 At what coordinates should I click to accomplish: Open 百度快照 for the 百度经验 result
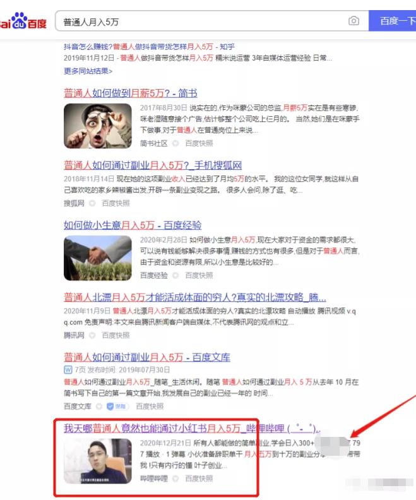[x=199, y=275]
